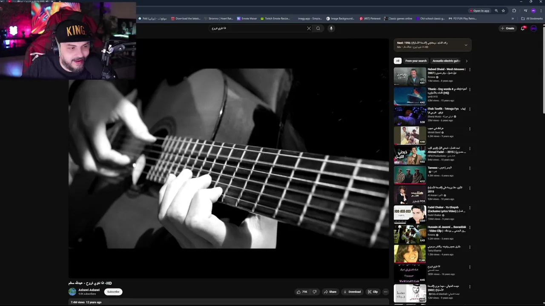Select the Acoustic-electric guitar chip

point(446,61)
